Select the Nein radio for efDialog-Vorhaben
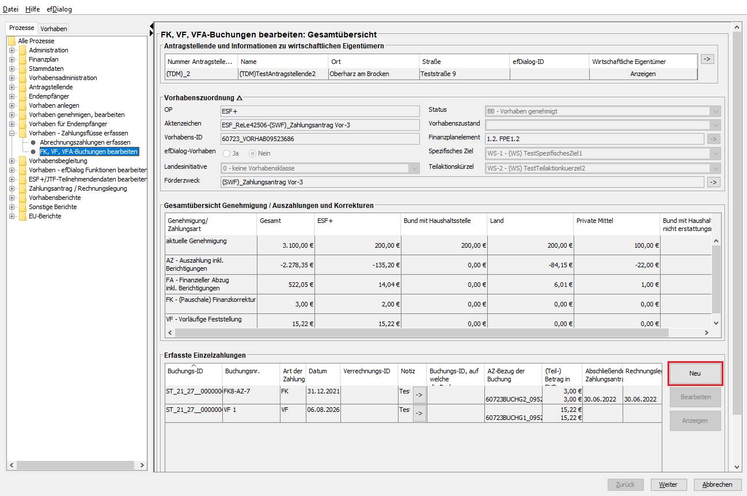The width and height of the screenshot is (747, 496). pyautogui.click(x=253, y=153)
